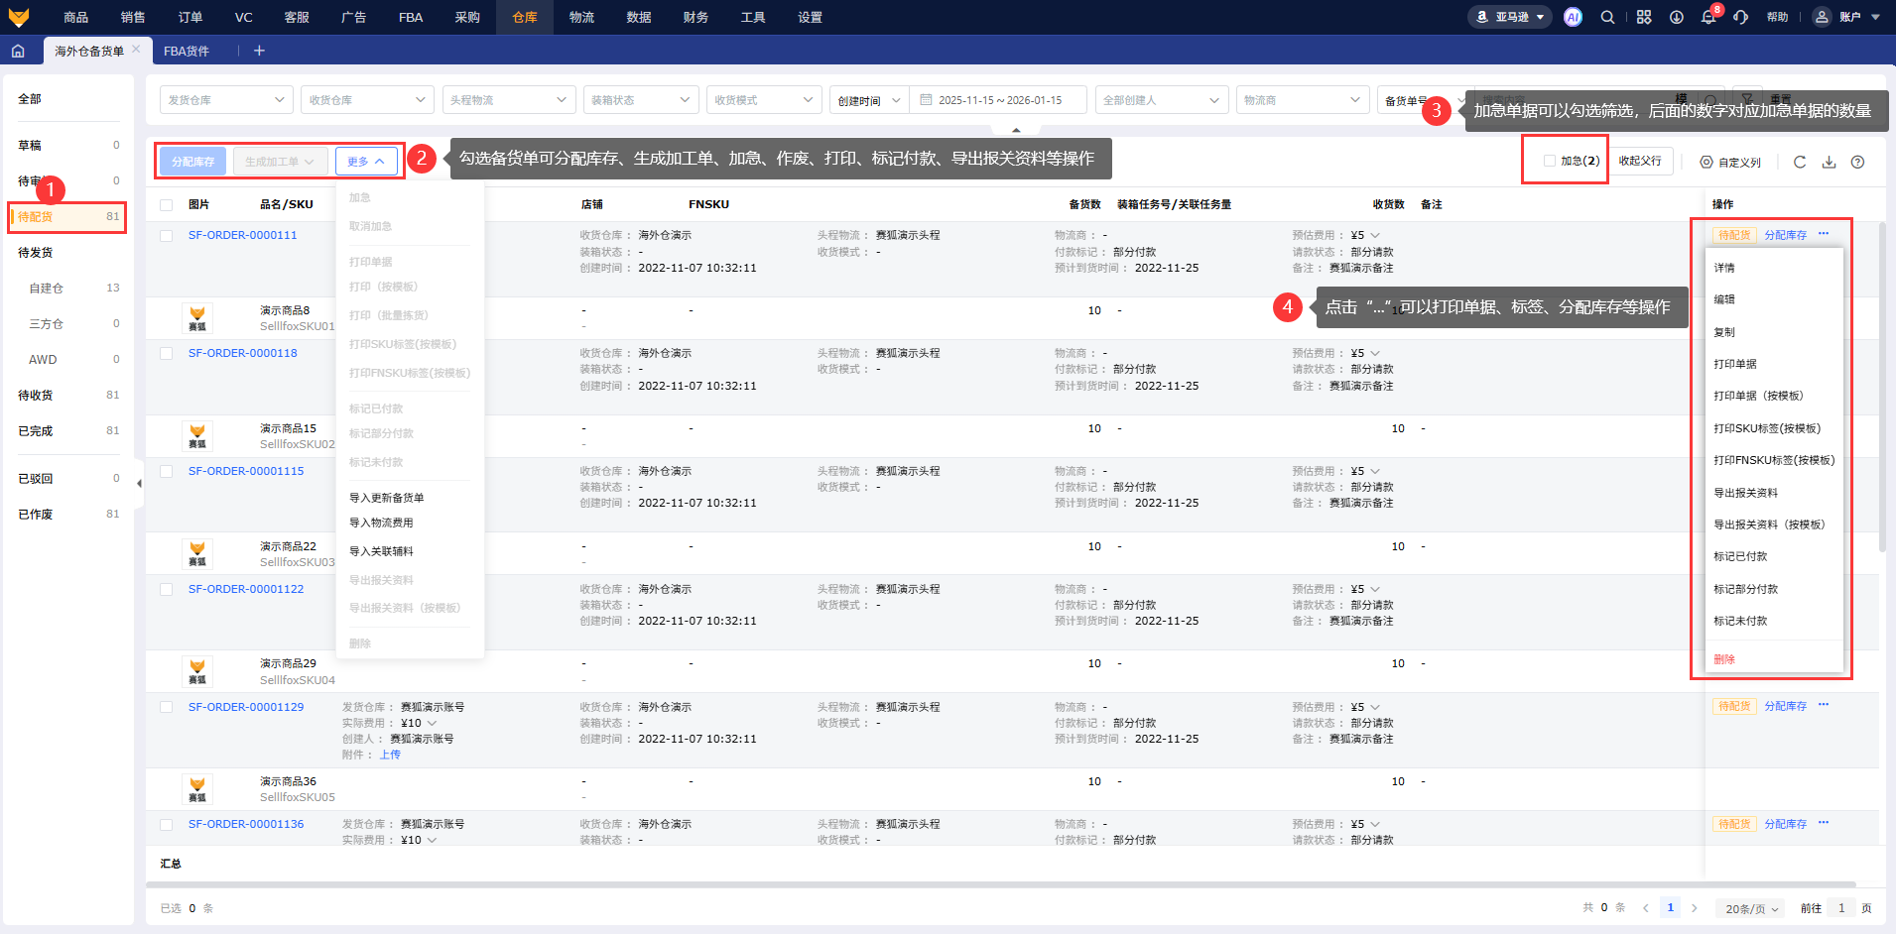The width and height of the screenshot is (1896, 934).
Task: Collapse the 更多 actions dropdown
Action: [366, 162]
